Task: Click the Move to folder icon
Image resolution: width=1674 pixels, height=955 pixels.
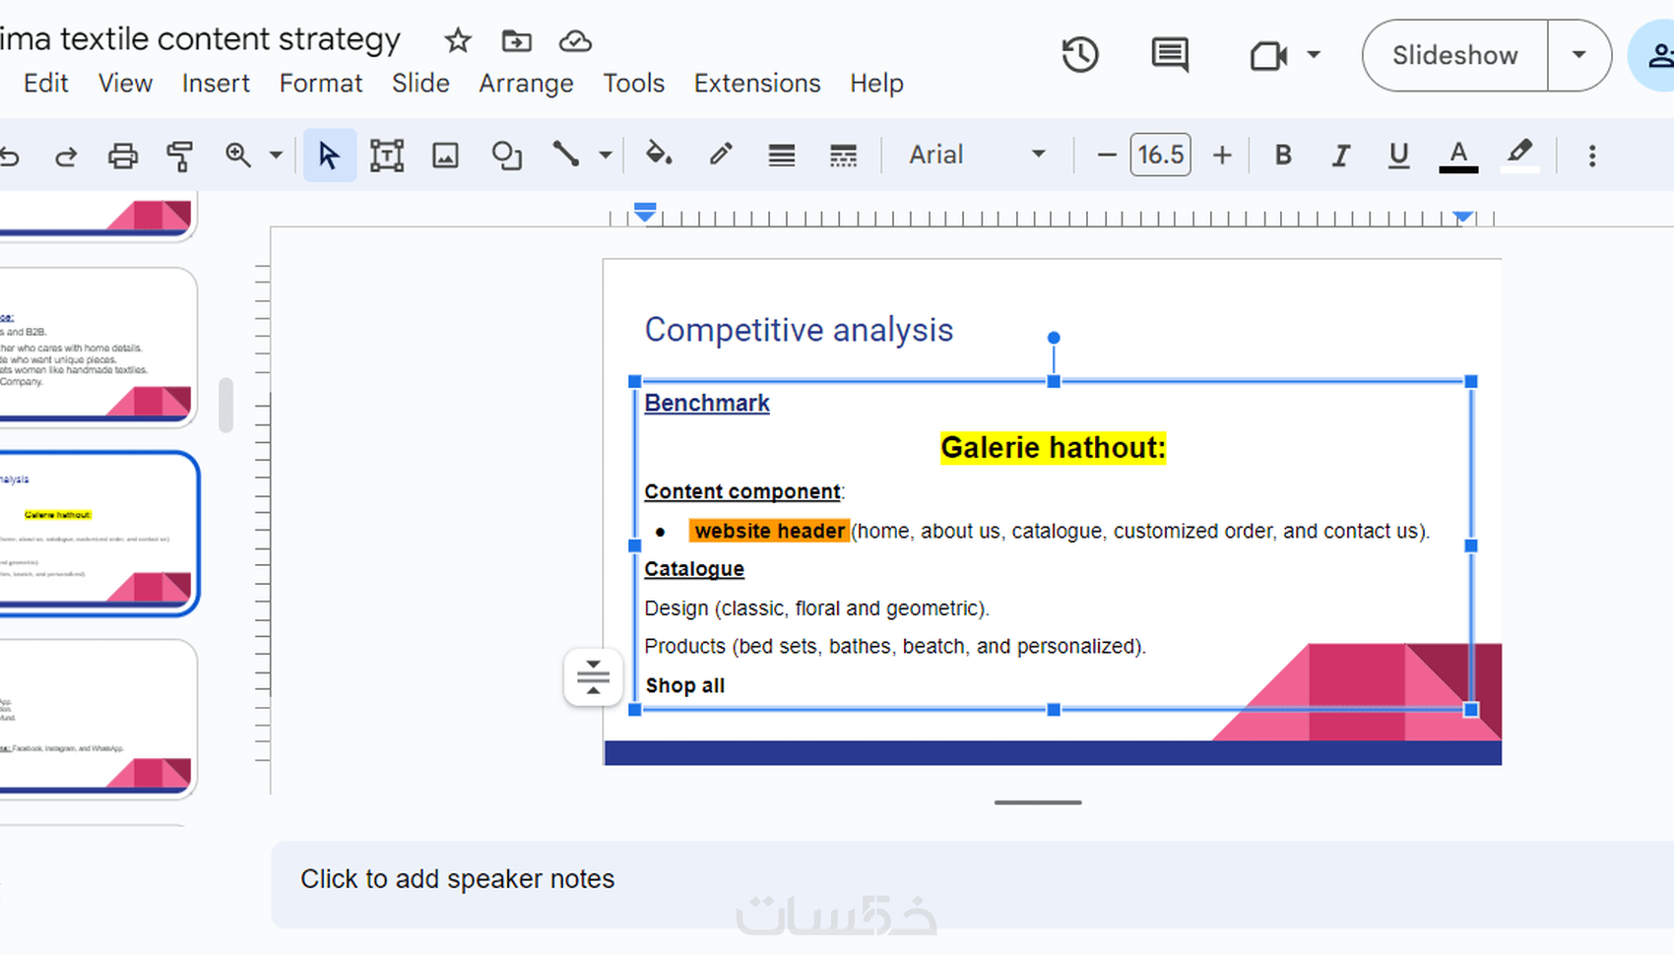Action: point(516,40)
